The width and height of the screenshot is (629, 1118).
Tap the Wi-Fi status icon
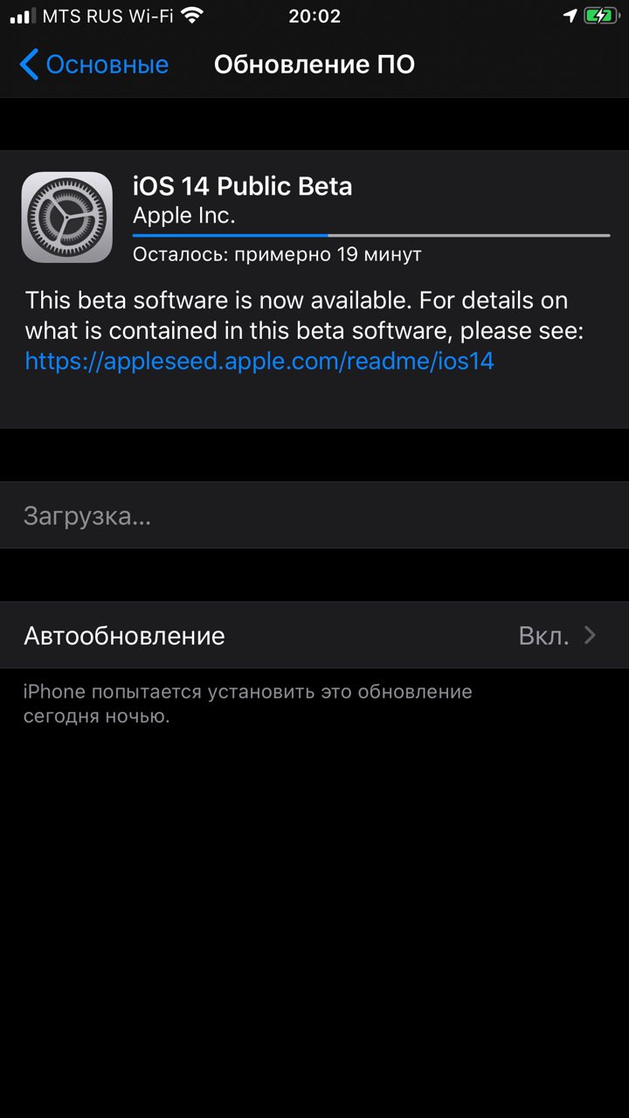pyautogui.click(x=193, y=16)
